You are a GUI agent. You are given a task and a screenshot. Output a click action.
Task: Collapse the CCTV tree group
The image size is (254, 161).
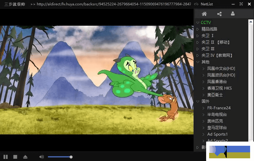tap(198, 22)
